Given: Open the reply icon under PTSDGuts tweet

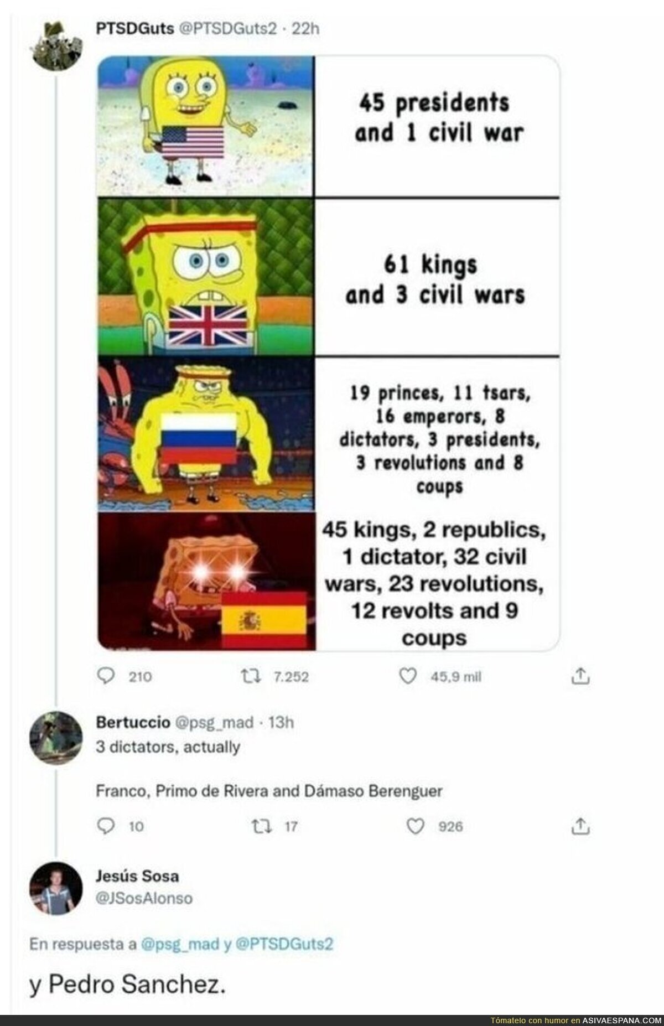Looking at the screenshot, I should pyautogui.click(x=105, y=676).
